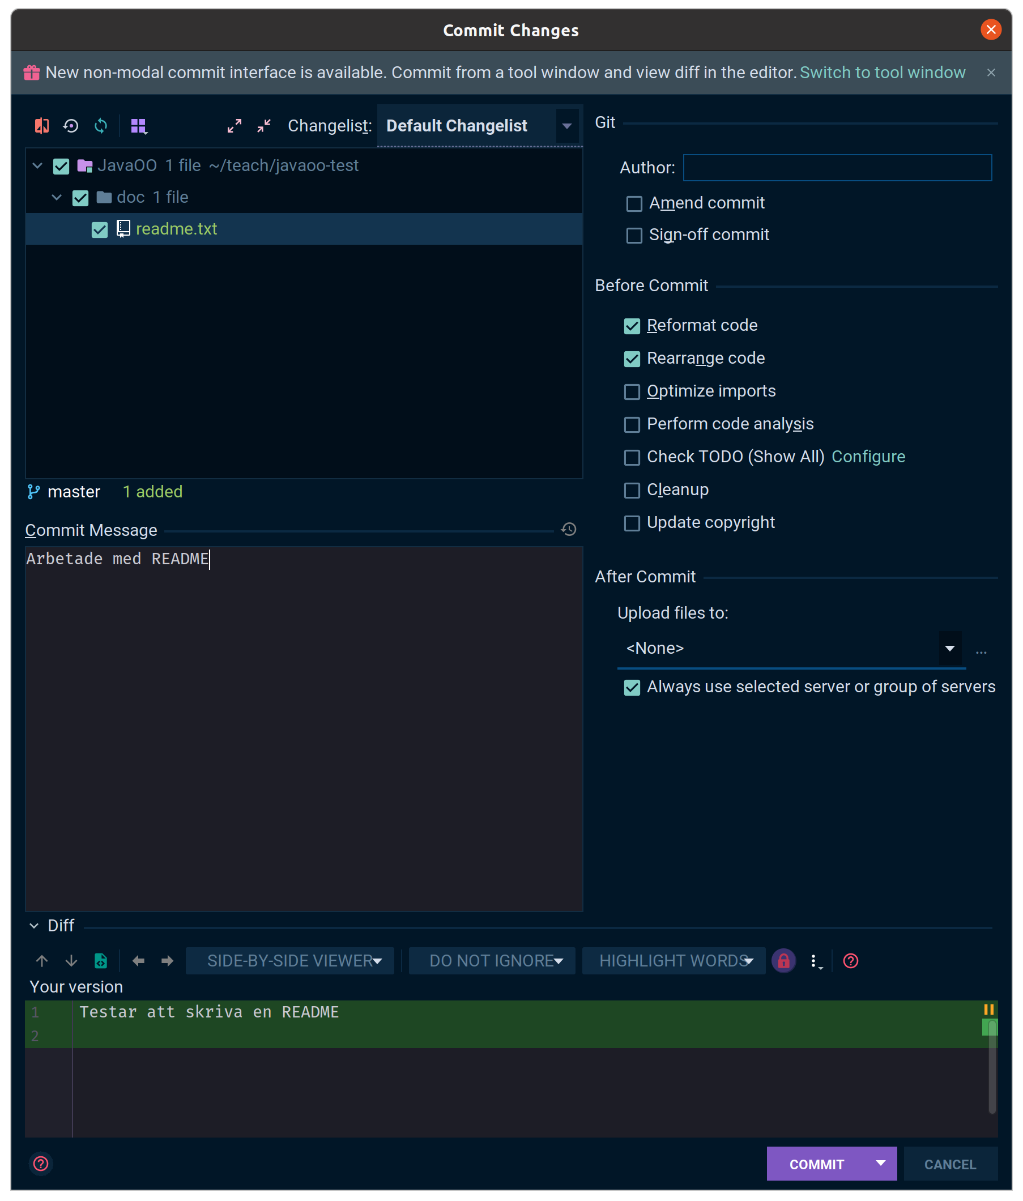Click into the Author input field
Image resolution: width=1023 pixels, height=1201 pixels.
[837, 168]
